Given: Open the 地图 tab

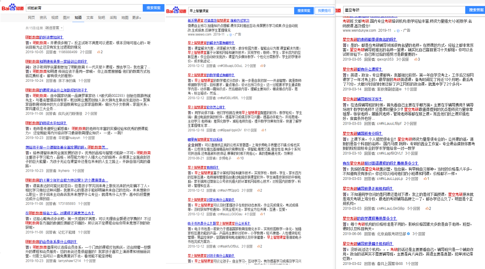Looking at the screenshot, I should (125, 18).
